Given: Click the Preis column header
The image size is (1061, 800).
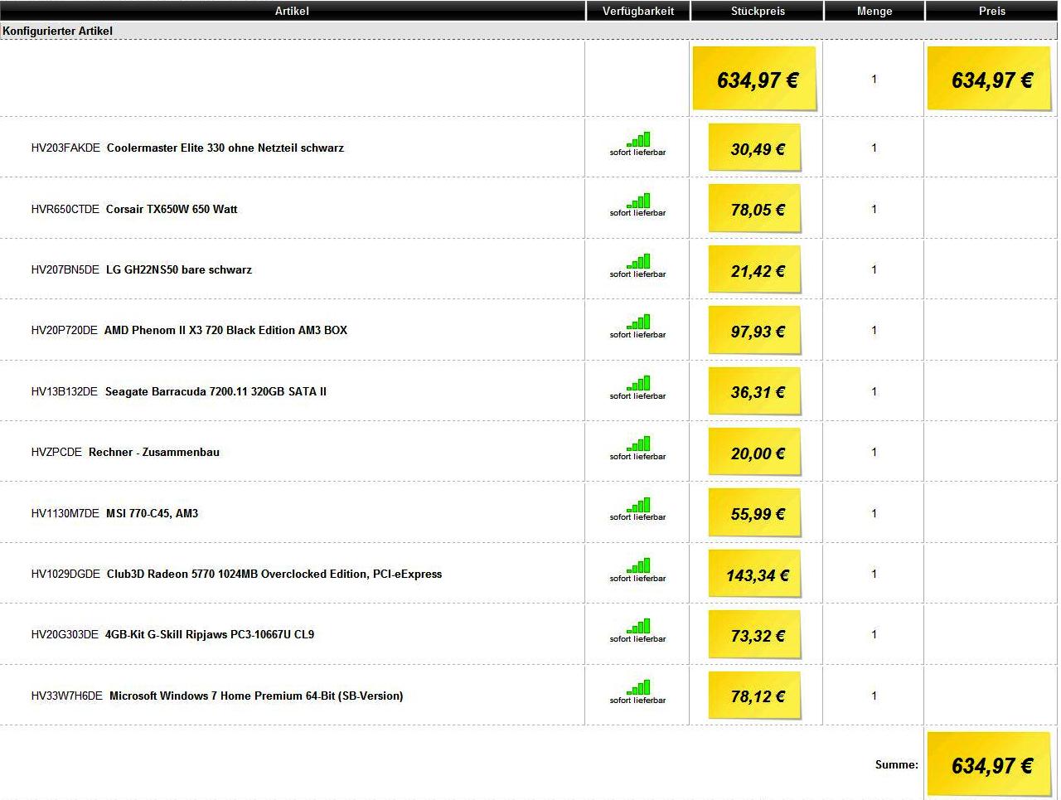Looking at the screenshot, I should pyautogui.click(x=991, y=11).
